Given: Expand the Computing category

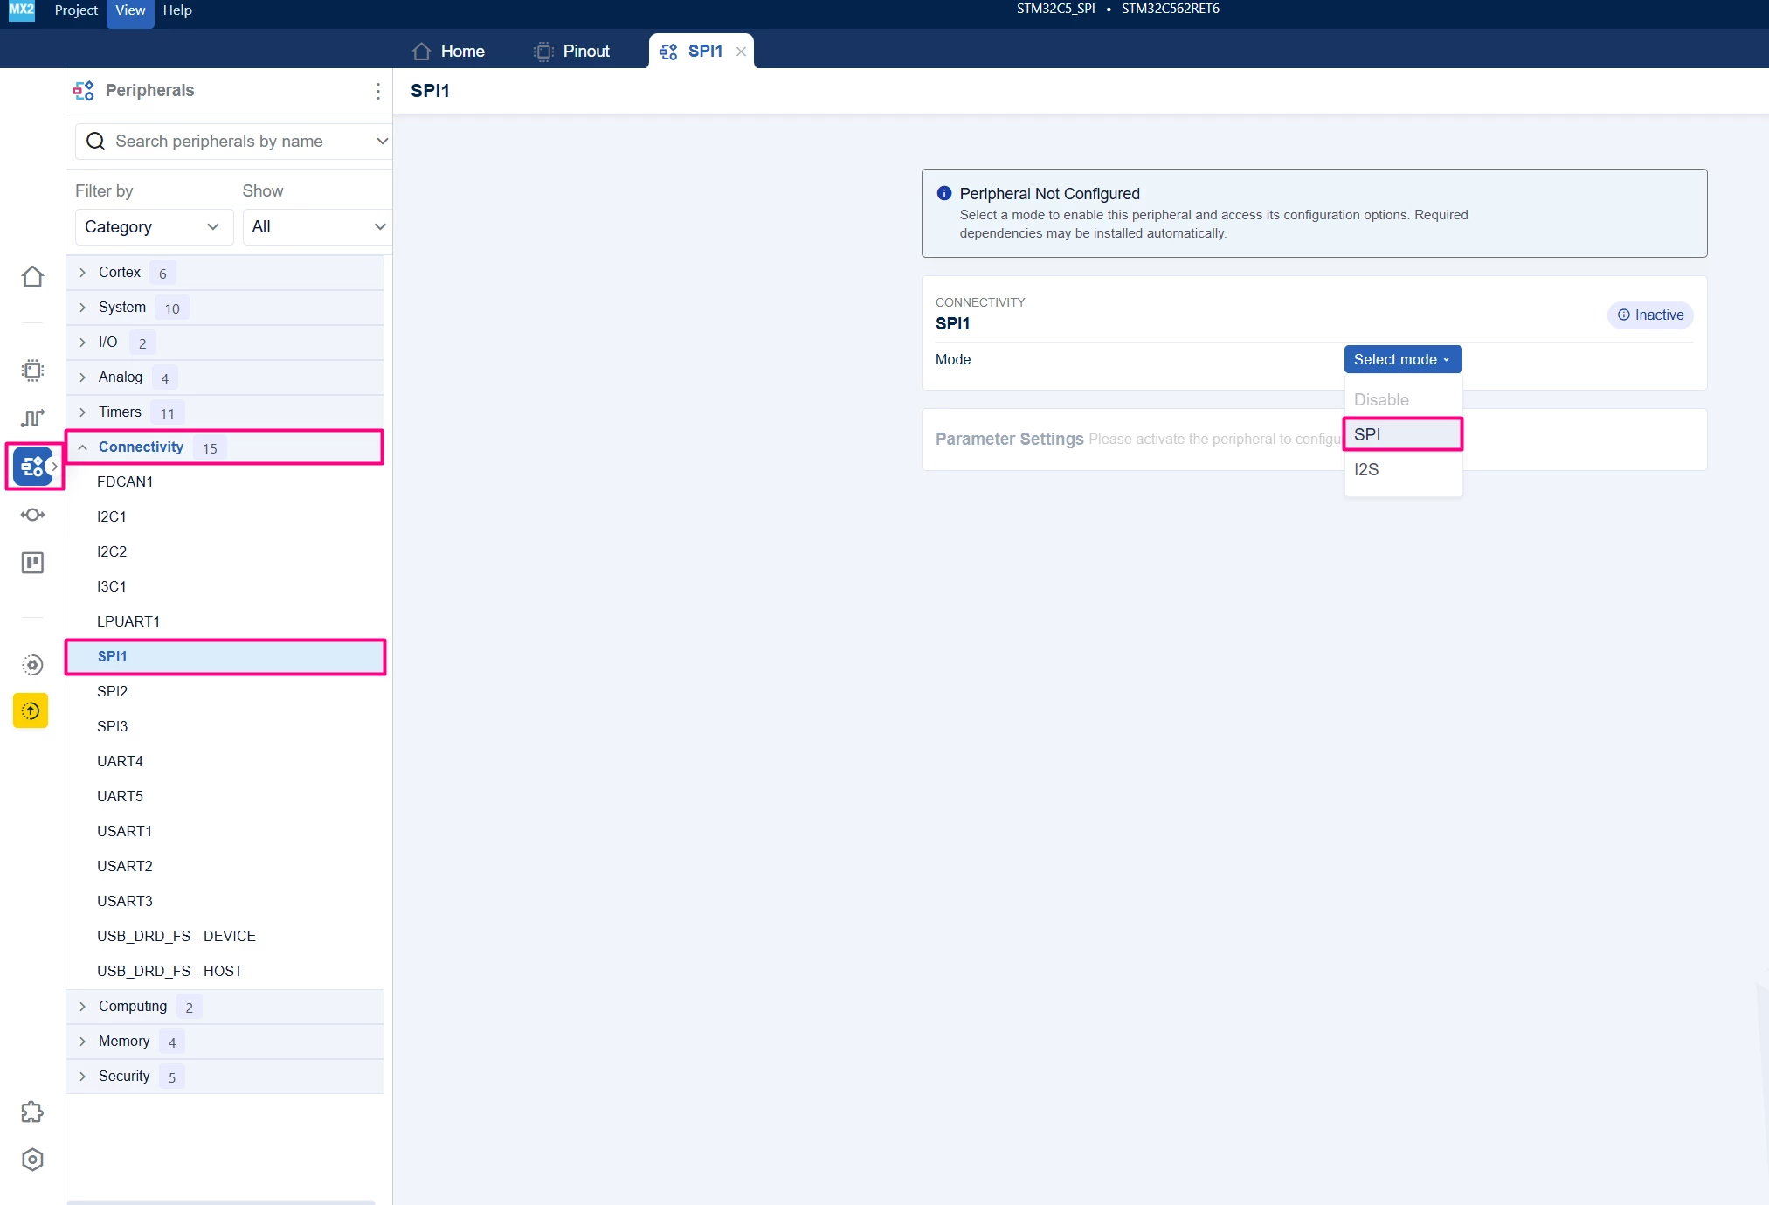Looking at the screenshot, I should (225, 1007).
